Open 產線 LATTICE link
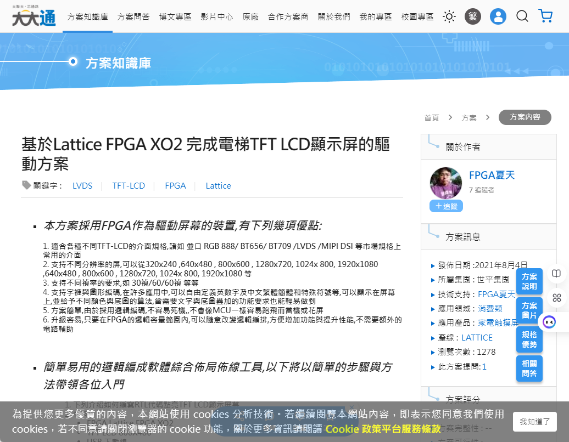The height and width of the screenshot is (442, 569). [x=477, y=338]
